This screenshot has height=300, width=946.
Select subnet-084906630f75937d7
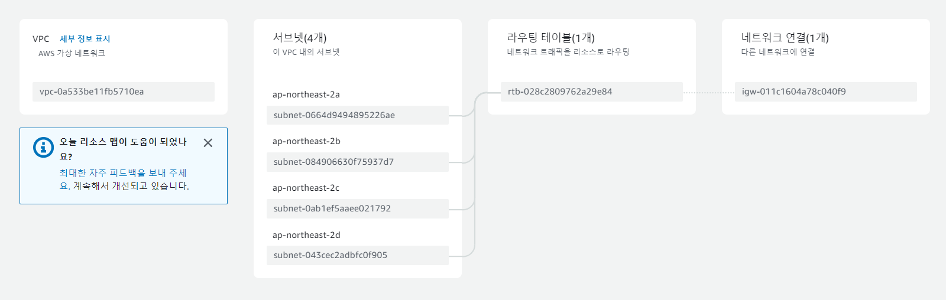[x=358, y=162]
